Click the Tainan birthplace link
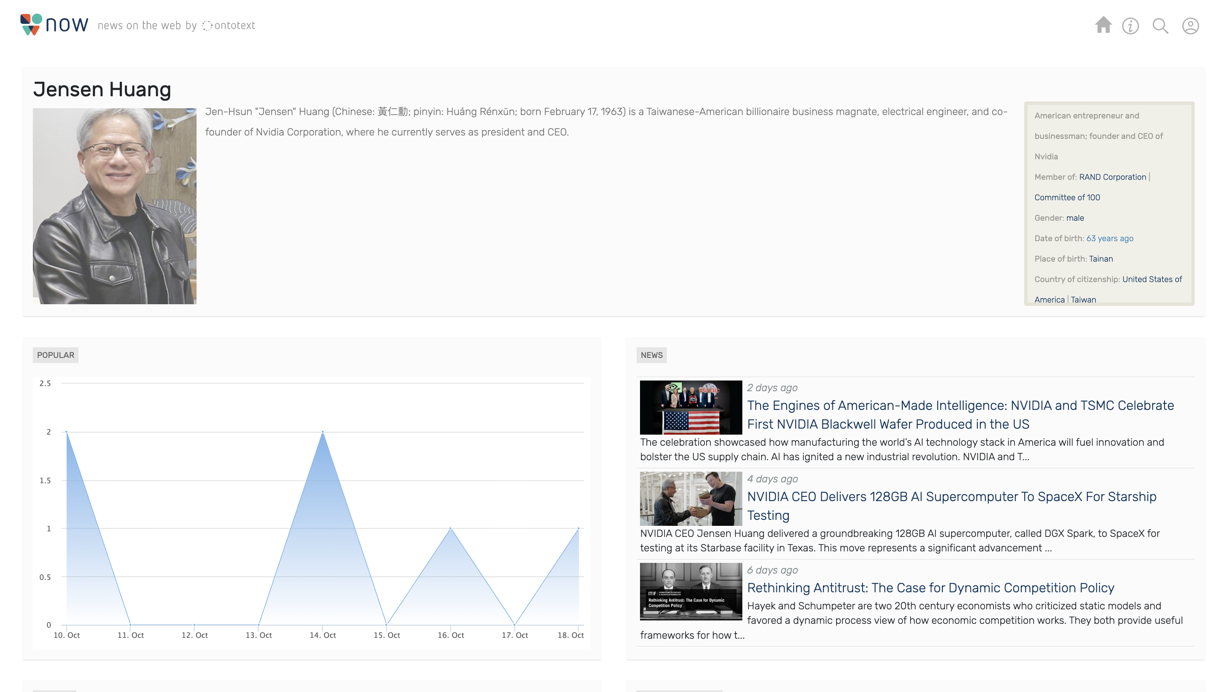The width and height of the screenshot is (1228, 692). tap(1101, 259)
